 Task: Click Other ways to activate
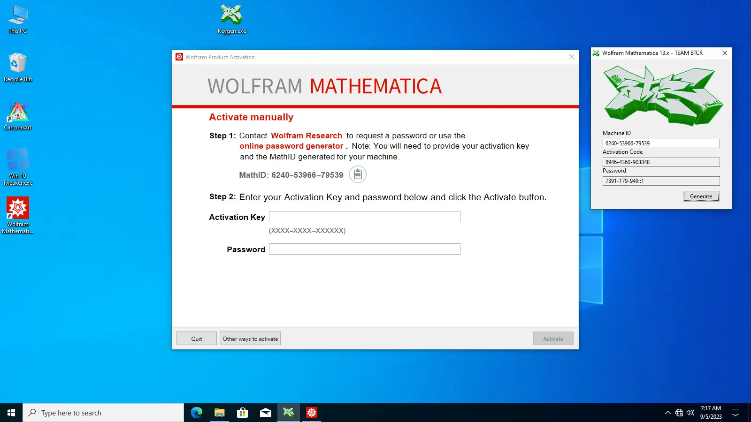(x=250, y=339)
